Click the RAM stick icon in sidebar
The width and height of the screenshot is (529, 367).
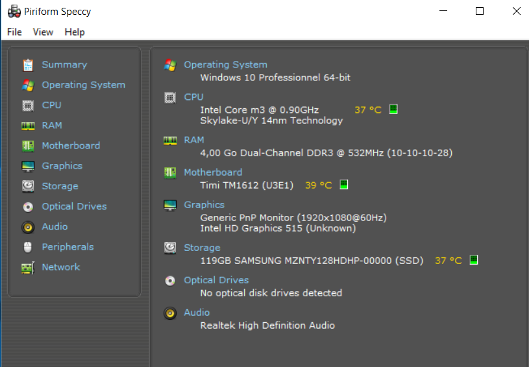pos(28,126)
